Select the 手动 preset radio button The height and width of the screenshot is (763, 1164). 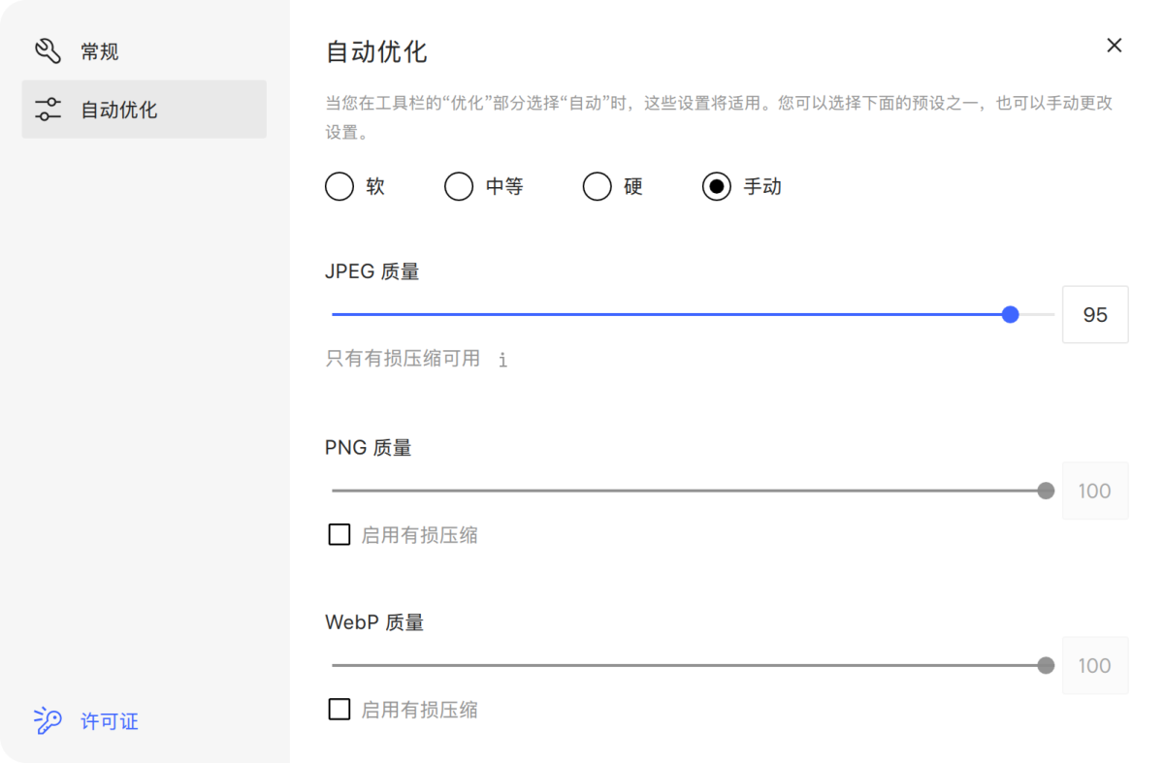[717, 186]
